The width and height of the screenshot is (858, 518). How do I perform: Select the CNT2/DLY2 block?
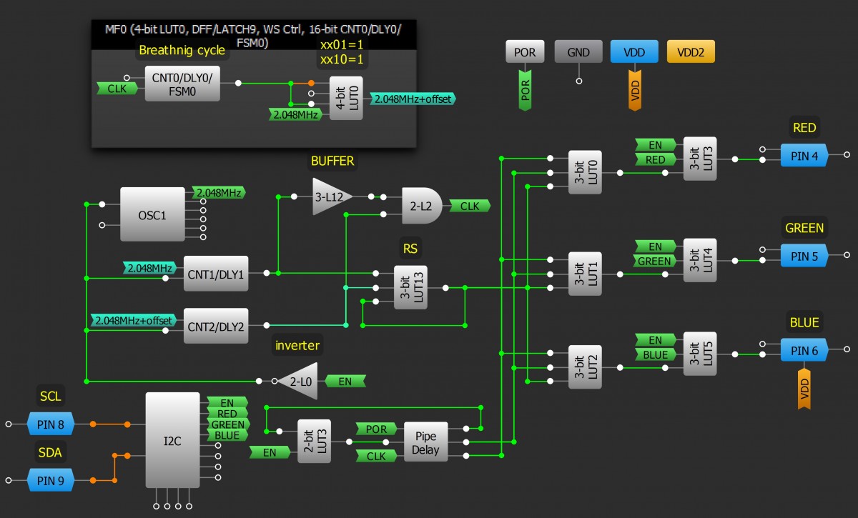(216, 327)
